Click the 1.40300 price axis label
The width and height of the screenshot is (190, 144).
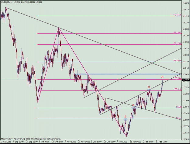(x=186, y=42)
